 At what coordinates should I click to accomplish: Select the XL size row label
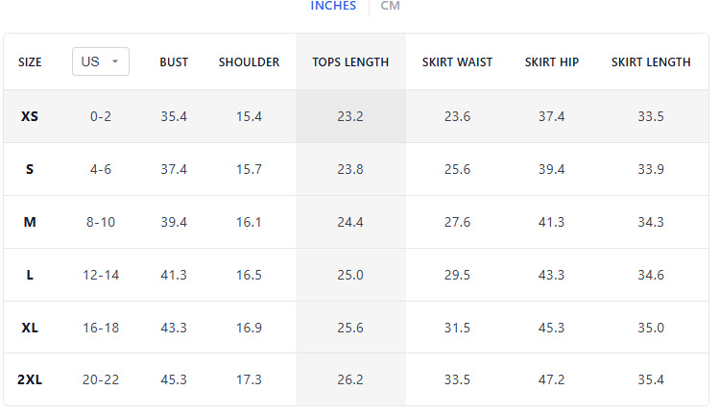pyautogui.click(x=30, y=328)
